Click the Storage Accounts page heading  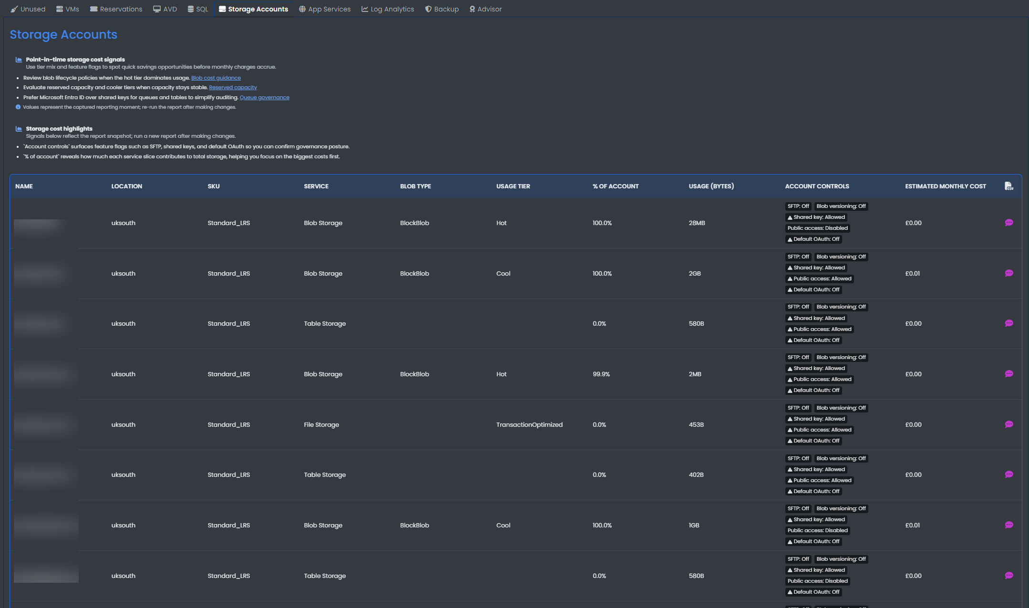tap(63, 34)
